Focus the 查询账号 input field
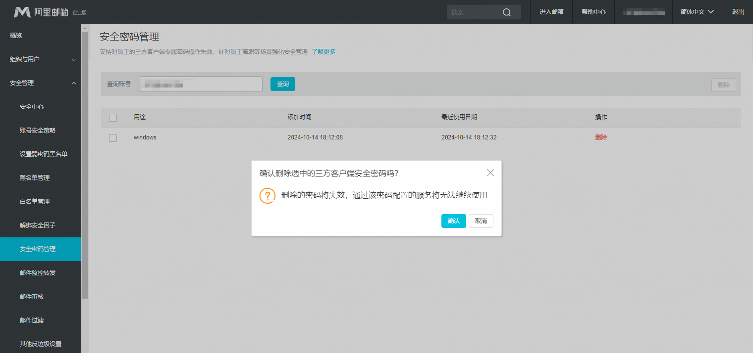Screen dimensions: 753x353 coord(200,85)
